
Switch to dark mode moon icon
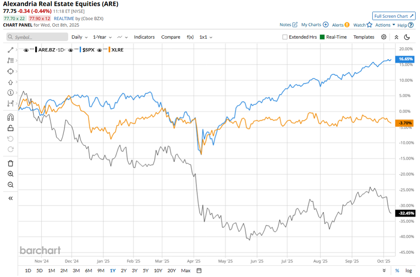(x=407, y=37)
